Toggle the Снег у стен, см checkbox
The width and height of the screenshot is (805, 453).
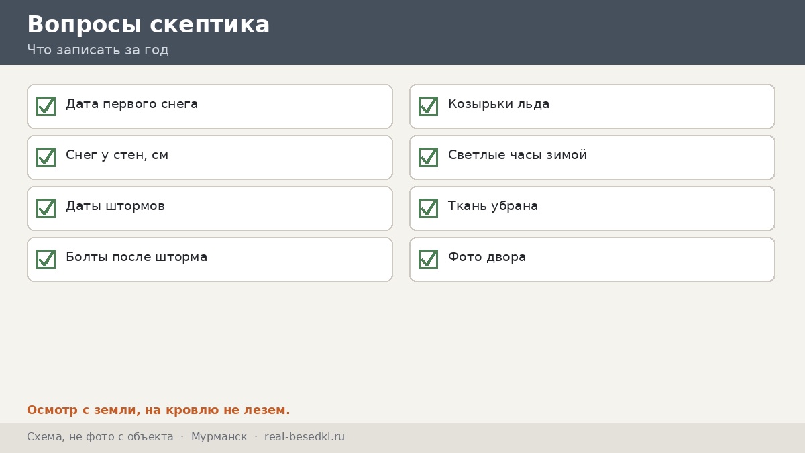tap(46, 157)
